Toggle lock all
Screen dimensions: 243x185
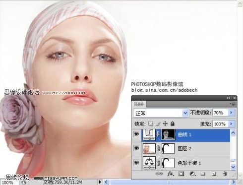[173, 123]
